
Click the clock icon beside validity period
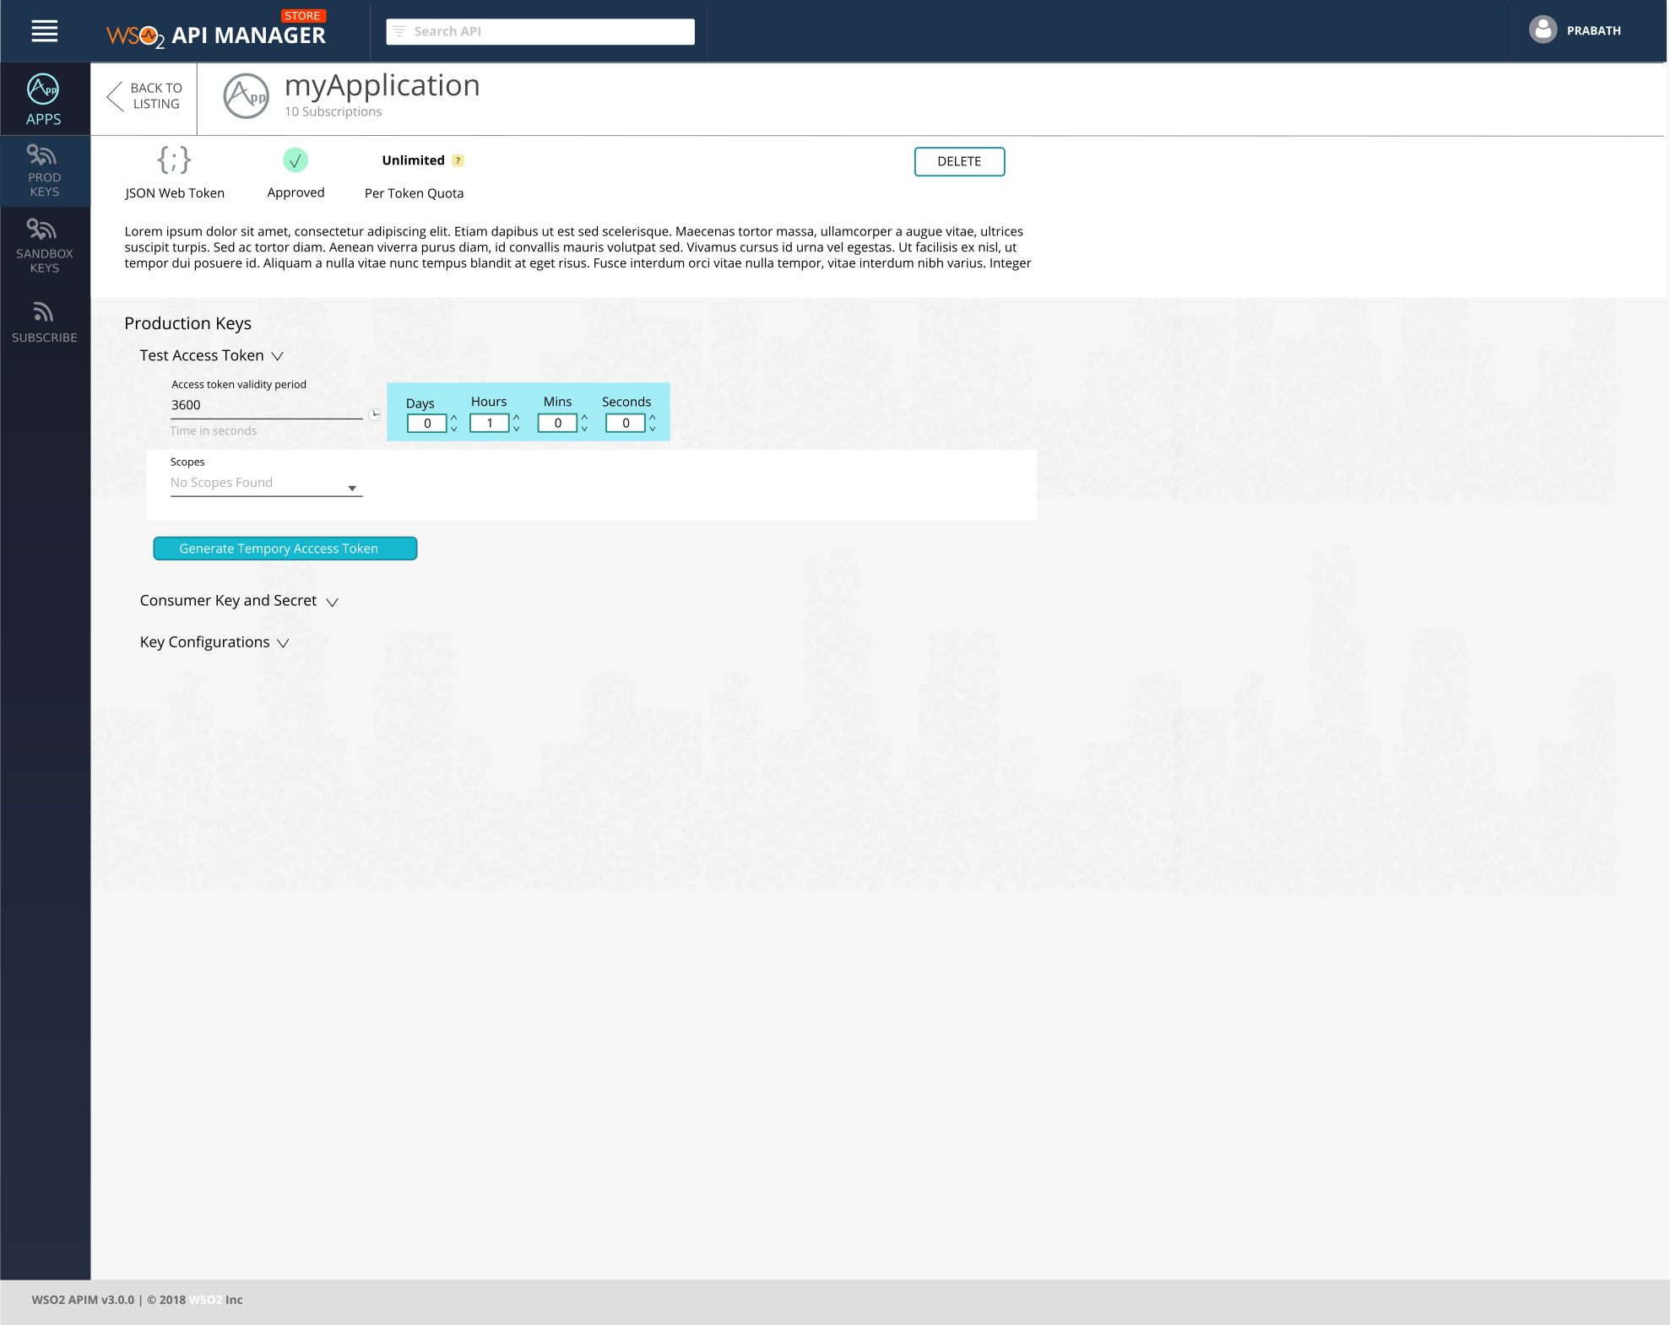(x=375, y=414)
